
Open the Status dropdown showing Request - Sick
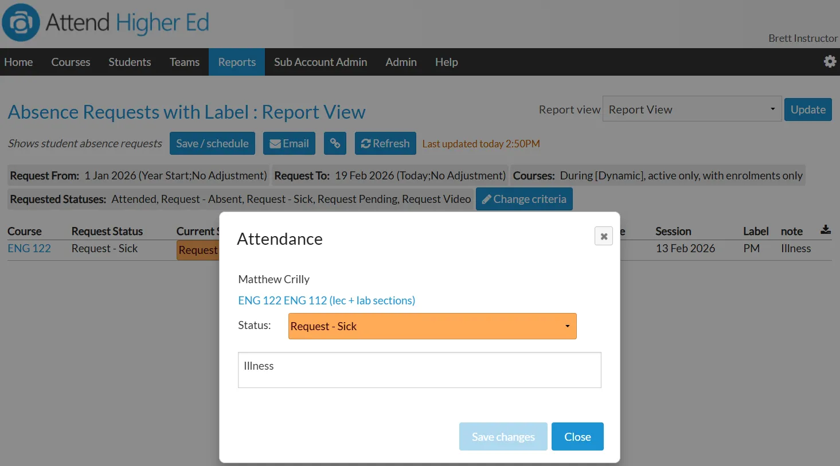[432, 326]
